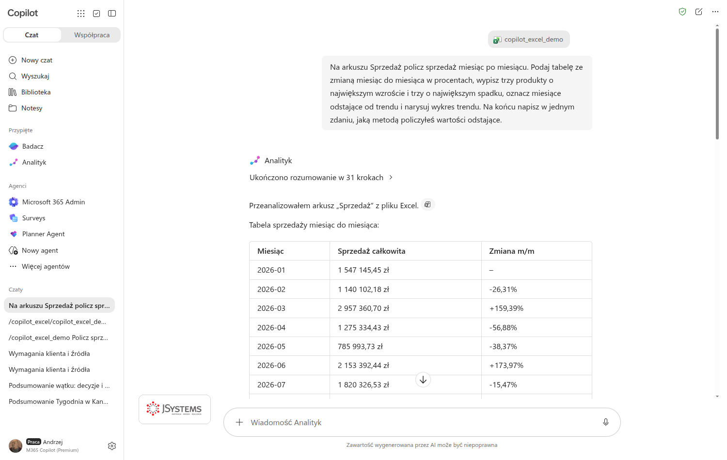Viewport: 727px width, 460px height.
Task: Click table cell '2 153 392,44 zł'
Action: click(406, 366)
